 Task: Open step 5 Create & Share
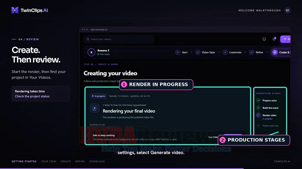pyautogui.click(x=281, y=52)
